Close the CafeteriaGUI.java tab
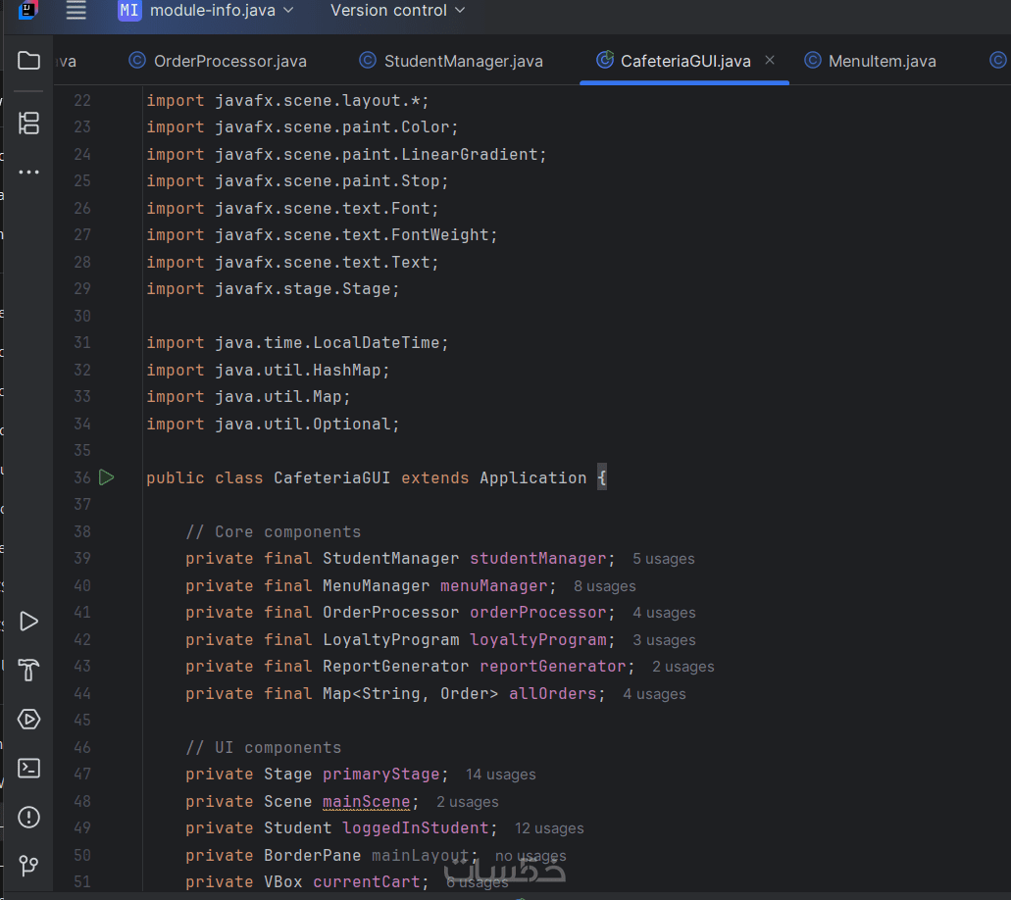The width and height of the screenshot is (1011, 900). 770,61
